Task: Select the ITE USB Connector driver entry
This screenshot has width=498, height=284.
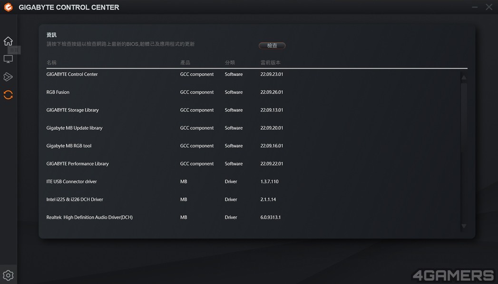Action: (x=71, y=182)
